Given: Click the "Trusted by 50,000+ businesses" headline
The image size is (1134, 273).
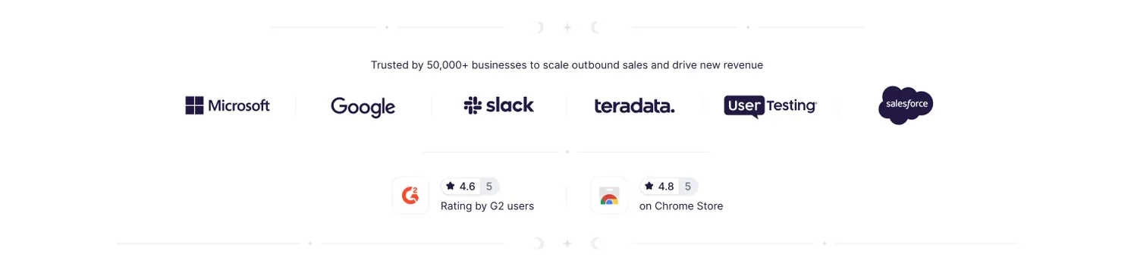Looking at the screenshot, I should 567,65.
